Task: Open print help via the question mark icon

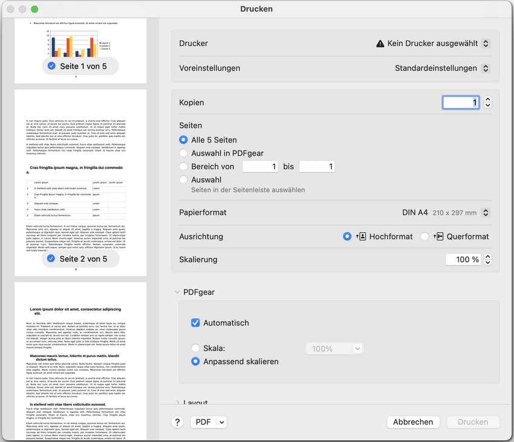Action: (x=177, y=421)
